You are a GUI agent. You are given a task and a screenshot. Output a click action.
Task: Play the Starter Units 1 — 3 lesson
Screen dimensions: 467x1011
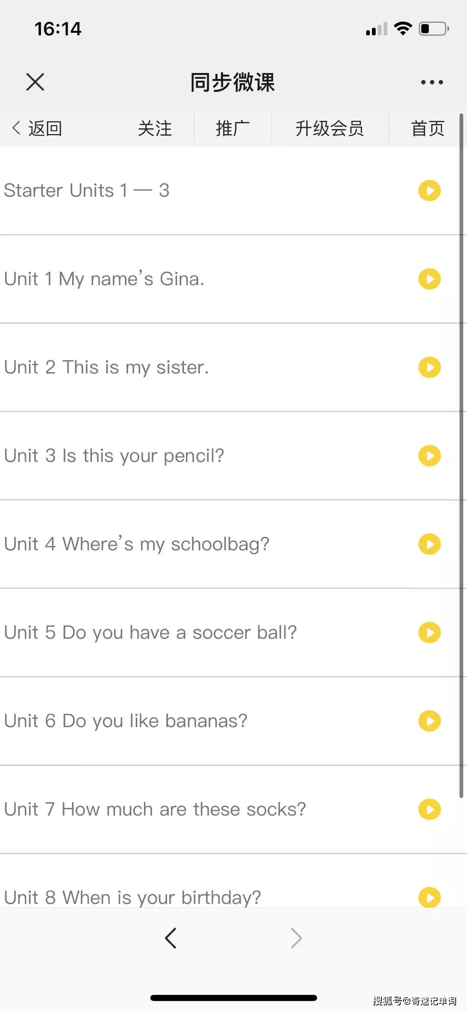[x=429, y=191]
